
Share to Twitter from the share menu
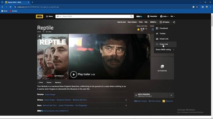point(165,33)
